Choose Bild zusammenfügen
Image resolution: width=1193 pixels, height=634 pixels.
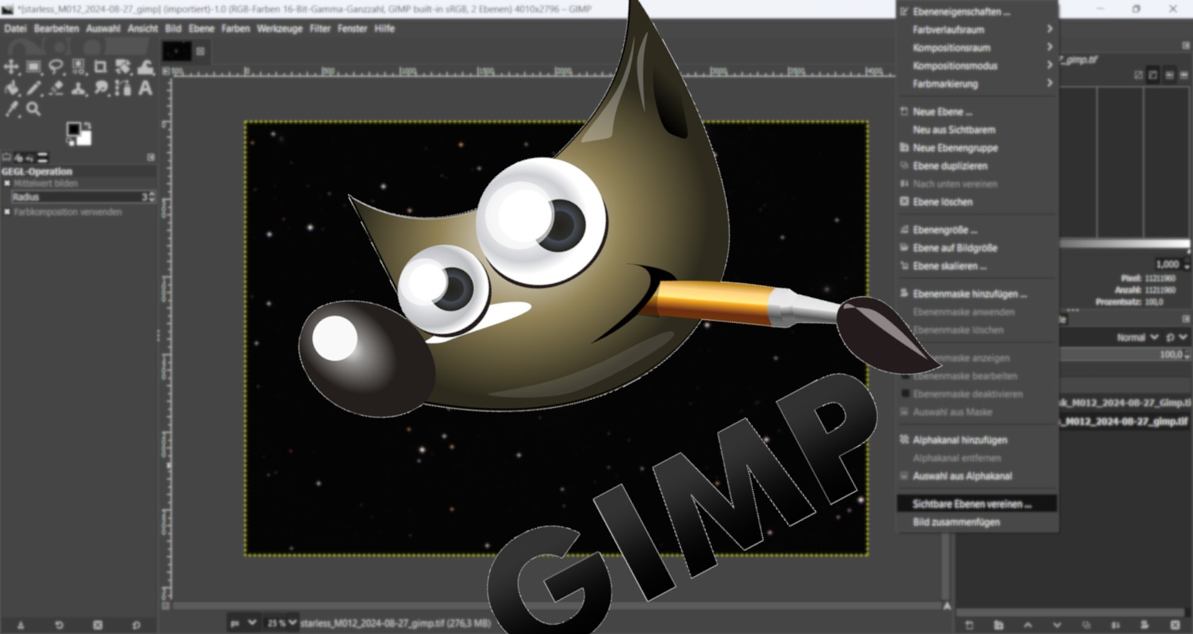point(977,521)
